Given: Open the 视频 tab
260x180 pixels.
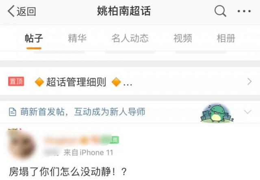Looking at the screenshot, I should [x=183, y=38].
